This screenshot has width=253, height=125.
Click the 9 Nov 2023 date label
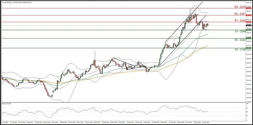pos(80,122)
